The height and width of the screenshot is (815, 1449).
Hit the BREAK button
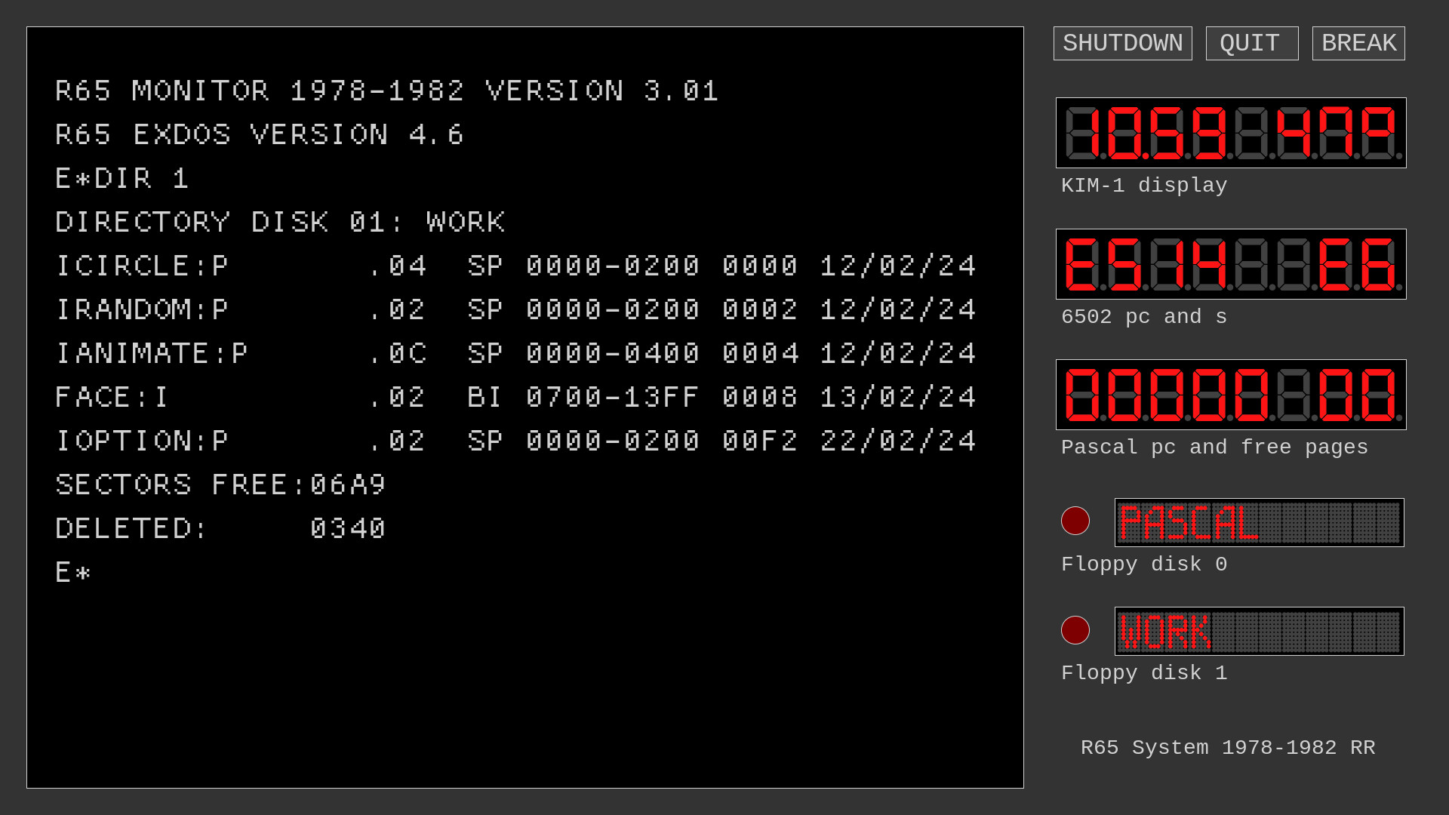1358,43
